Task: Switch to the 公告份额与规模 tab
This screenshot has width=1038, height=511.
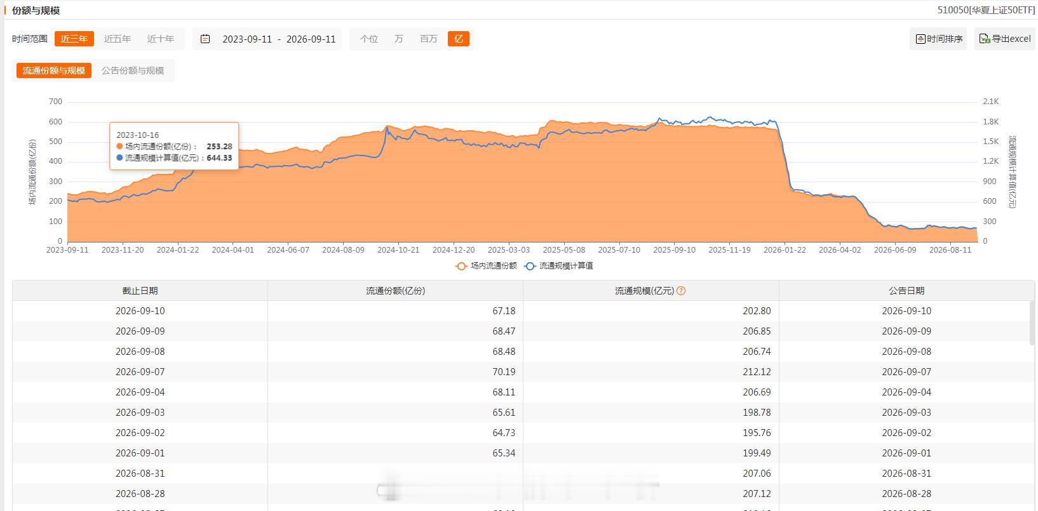Action: click(x=133, y=70)
